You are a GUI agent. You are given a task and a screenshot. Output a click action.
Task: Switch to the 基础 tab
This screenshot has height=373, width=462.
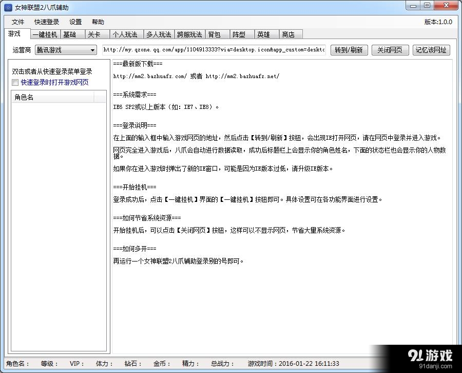pos(73,34)
